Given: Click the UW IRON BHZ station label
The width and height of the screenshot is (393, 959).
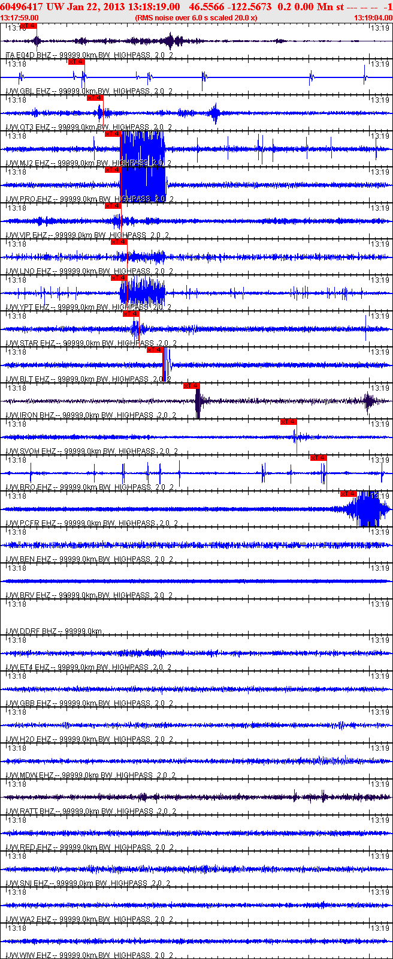Looking at the screenshot, I should pos(91,415).
